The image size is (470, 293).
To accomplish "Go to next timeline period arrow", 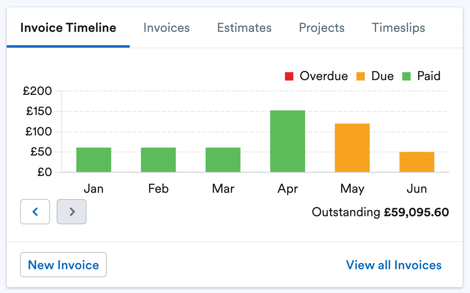I will [x=71, y=212].
